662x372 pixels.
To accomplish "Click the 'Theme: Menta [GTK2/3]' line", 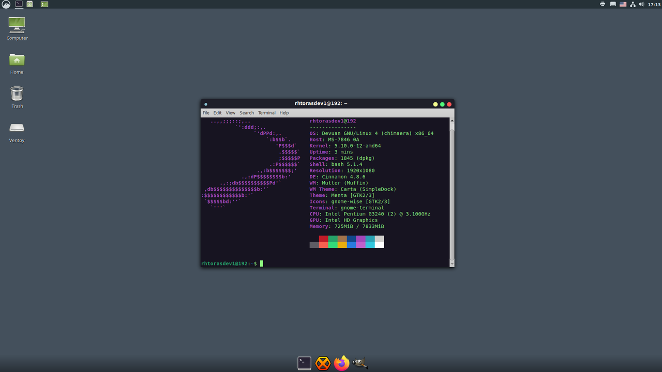I will pos(342,195).
